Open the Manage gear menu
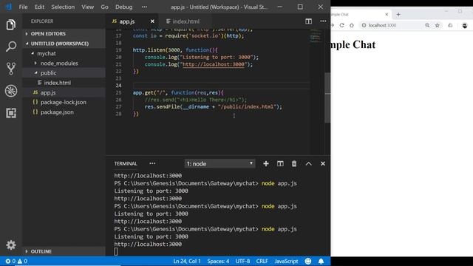 click(x=11, y=245)
